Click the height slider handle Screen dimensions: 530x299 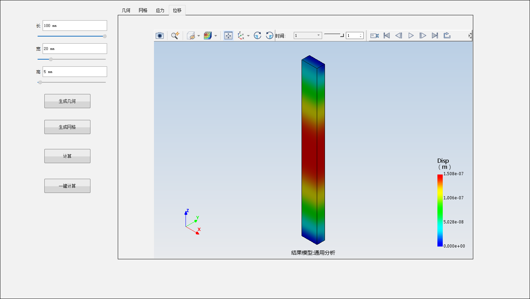(40, 82)
